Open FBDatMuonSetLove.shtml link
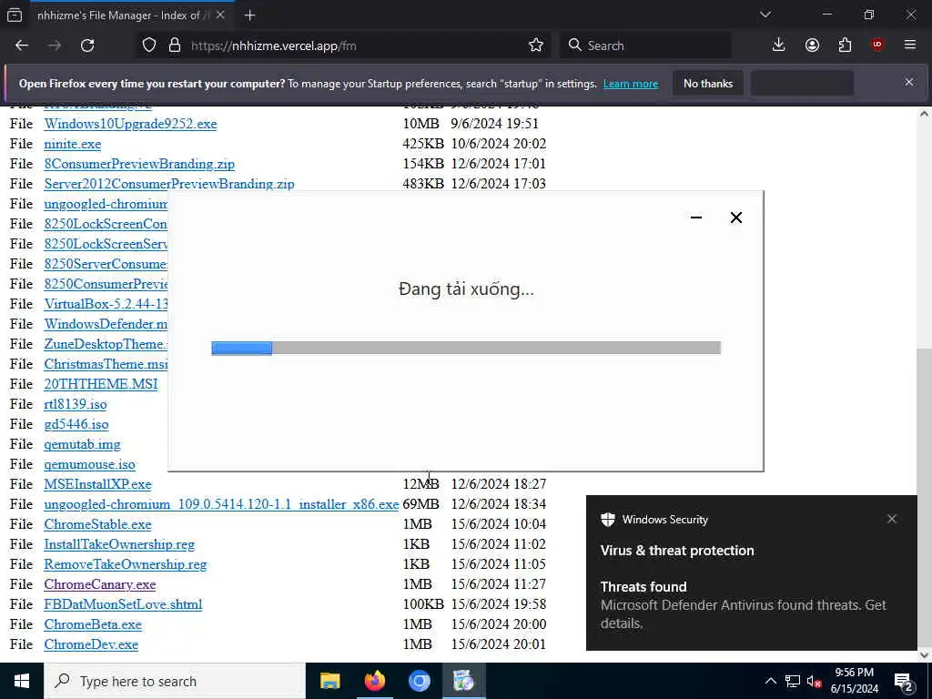Viewport: 932px width, 699px height. click(123, 604)
